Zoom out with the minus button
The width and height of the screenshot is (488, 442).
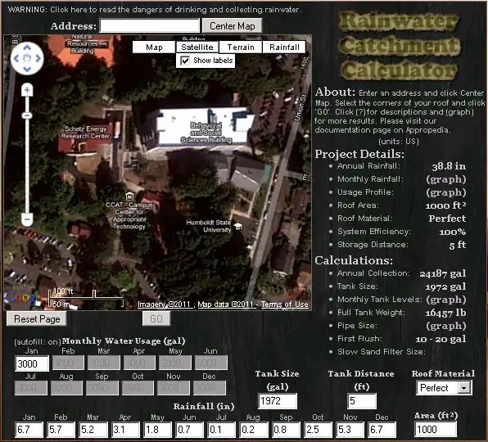(x=27, y=219)
